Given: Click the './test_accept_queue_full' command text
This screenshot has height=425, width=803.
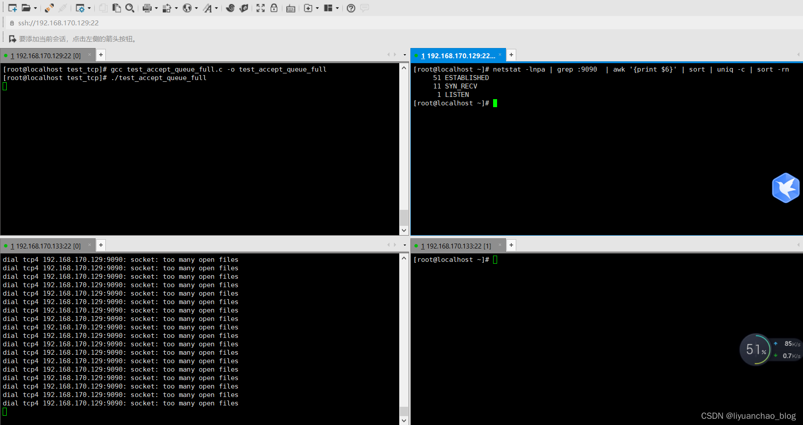Looking at the screenshot, I should [159, 78].
